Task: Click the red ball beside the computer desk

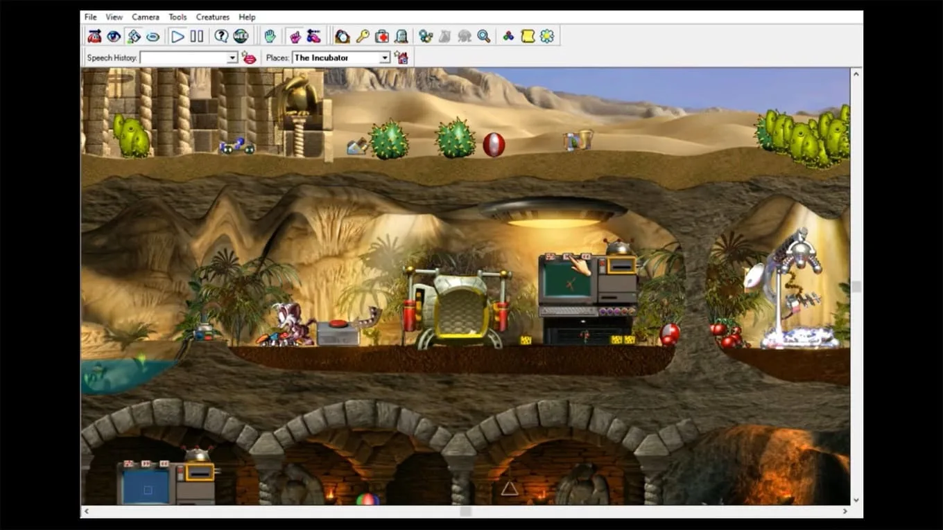Action: click(670, 335)
